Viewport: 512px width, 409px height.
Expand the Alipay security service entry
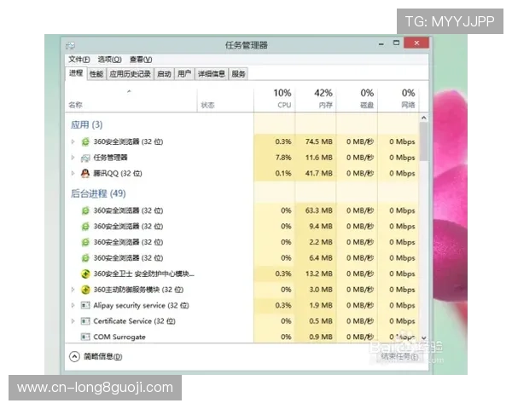coord(73,305)
